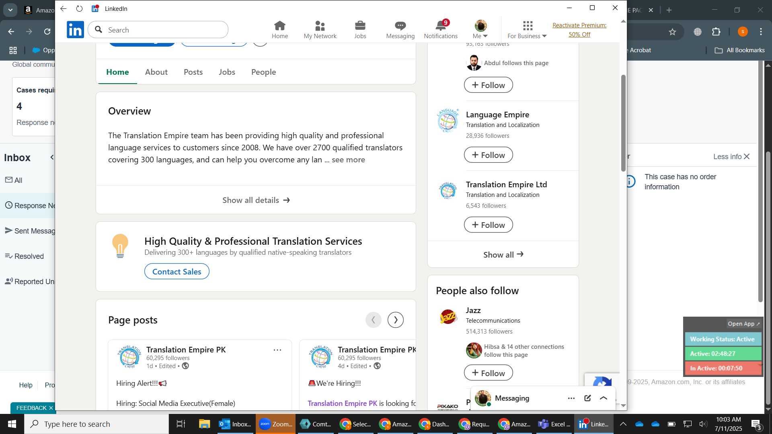Select the company Home tab
Image resolution: width=772 pixels, height=434 pixels.
click(117, 72)
